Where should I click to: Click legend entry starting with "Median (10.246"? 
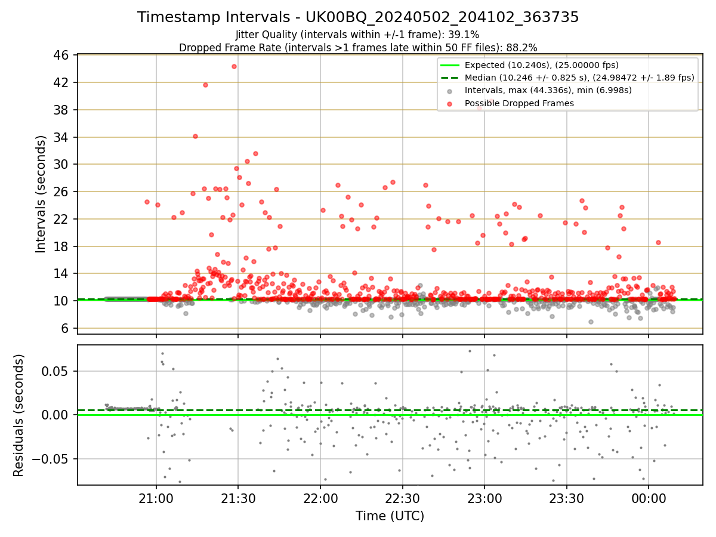point(579,78)
